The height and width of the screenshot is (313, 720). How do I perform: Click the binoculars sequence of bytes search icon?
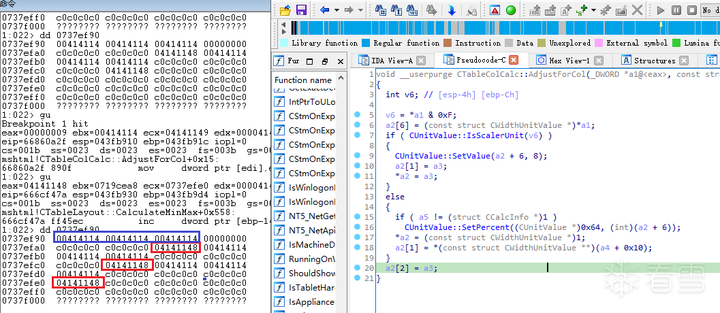tap(412, 10)
